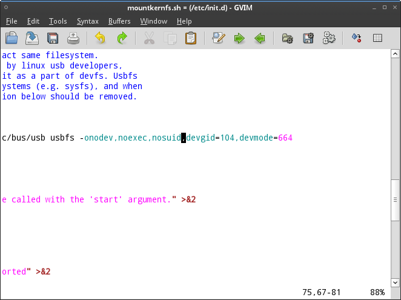Click the build tags table icon

[x=377, y=38]
